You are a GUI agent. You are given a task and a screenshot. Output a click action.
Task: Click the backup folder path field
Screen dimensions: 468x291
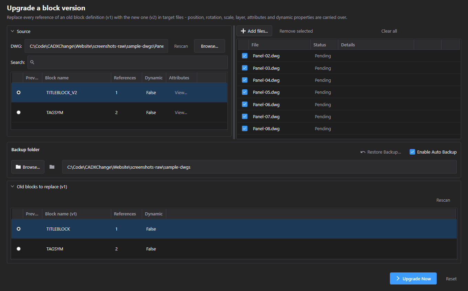pos(259,167)
